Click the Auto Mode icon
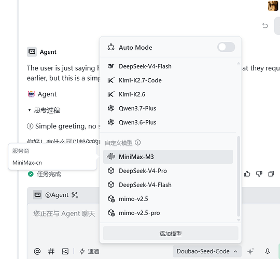 point(111,47)
